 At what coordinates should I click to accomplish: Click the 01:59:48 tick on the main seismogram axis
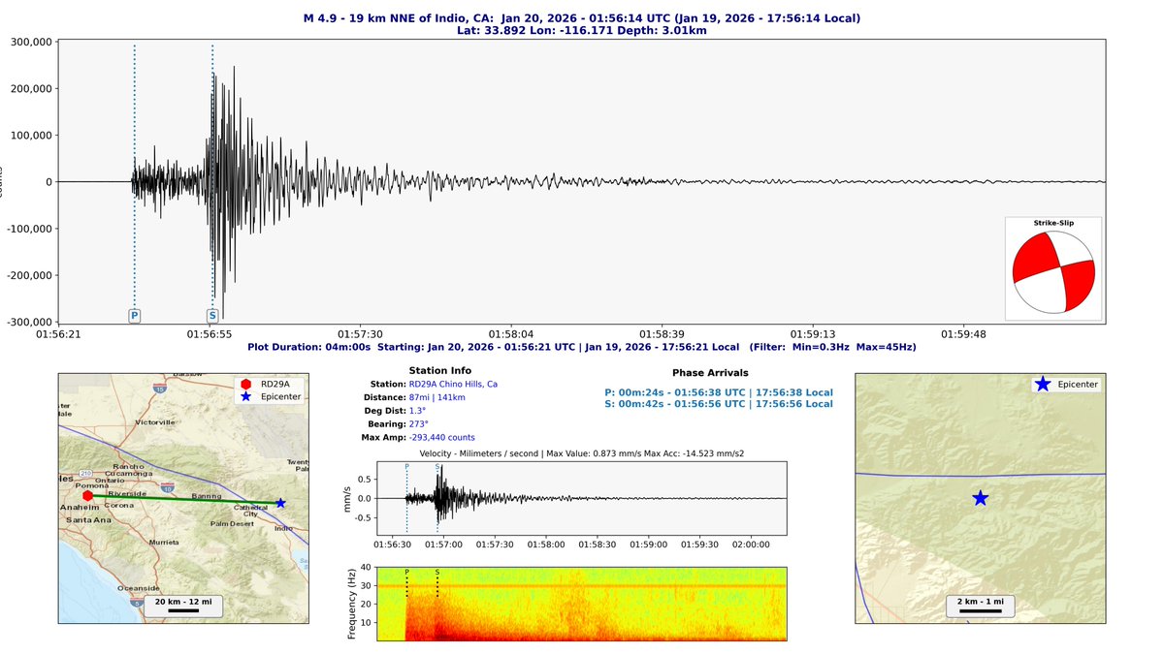tap(964, 333)
